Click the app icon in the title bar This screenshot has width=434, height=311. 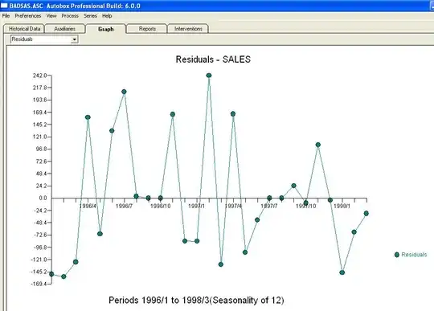[x=4, y=6]
